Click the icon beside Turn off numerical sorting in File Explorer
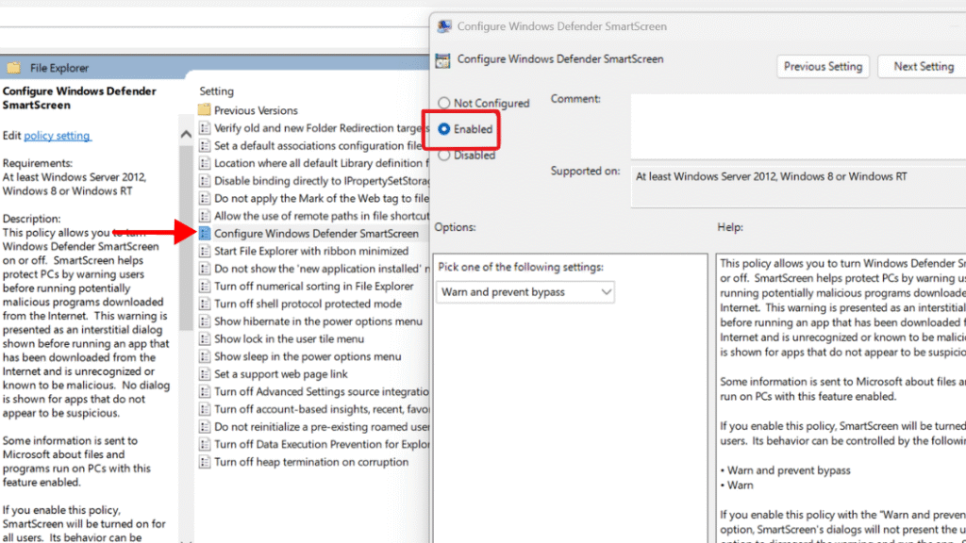Image resolution: width=966 pixels, height=543 pixels. click(205, 287)
